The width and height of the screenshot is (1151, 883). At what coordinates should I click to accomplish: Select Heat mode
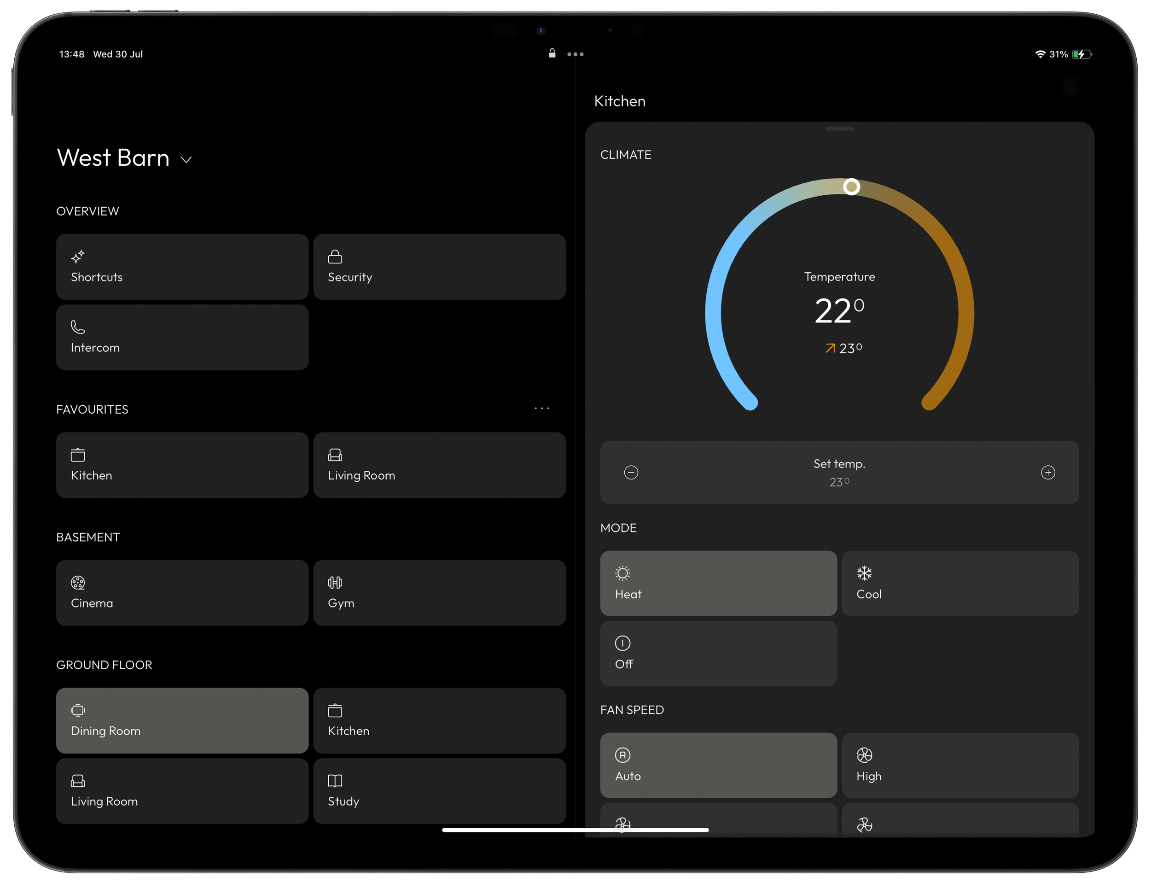(x=718, y=583)
